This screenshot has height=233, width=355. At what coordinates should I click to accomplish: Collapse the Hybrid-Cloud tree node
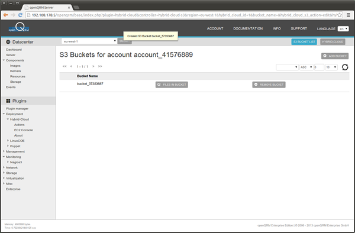(8, 119)
